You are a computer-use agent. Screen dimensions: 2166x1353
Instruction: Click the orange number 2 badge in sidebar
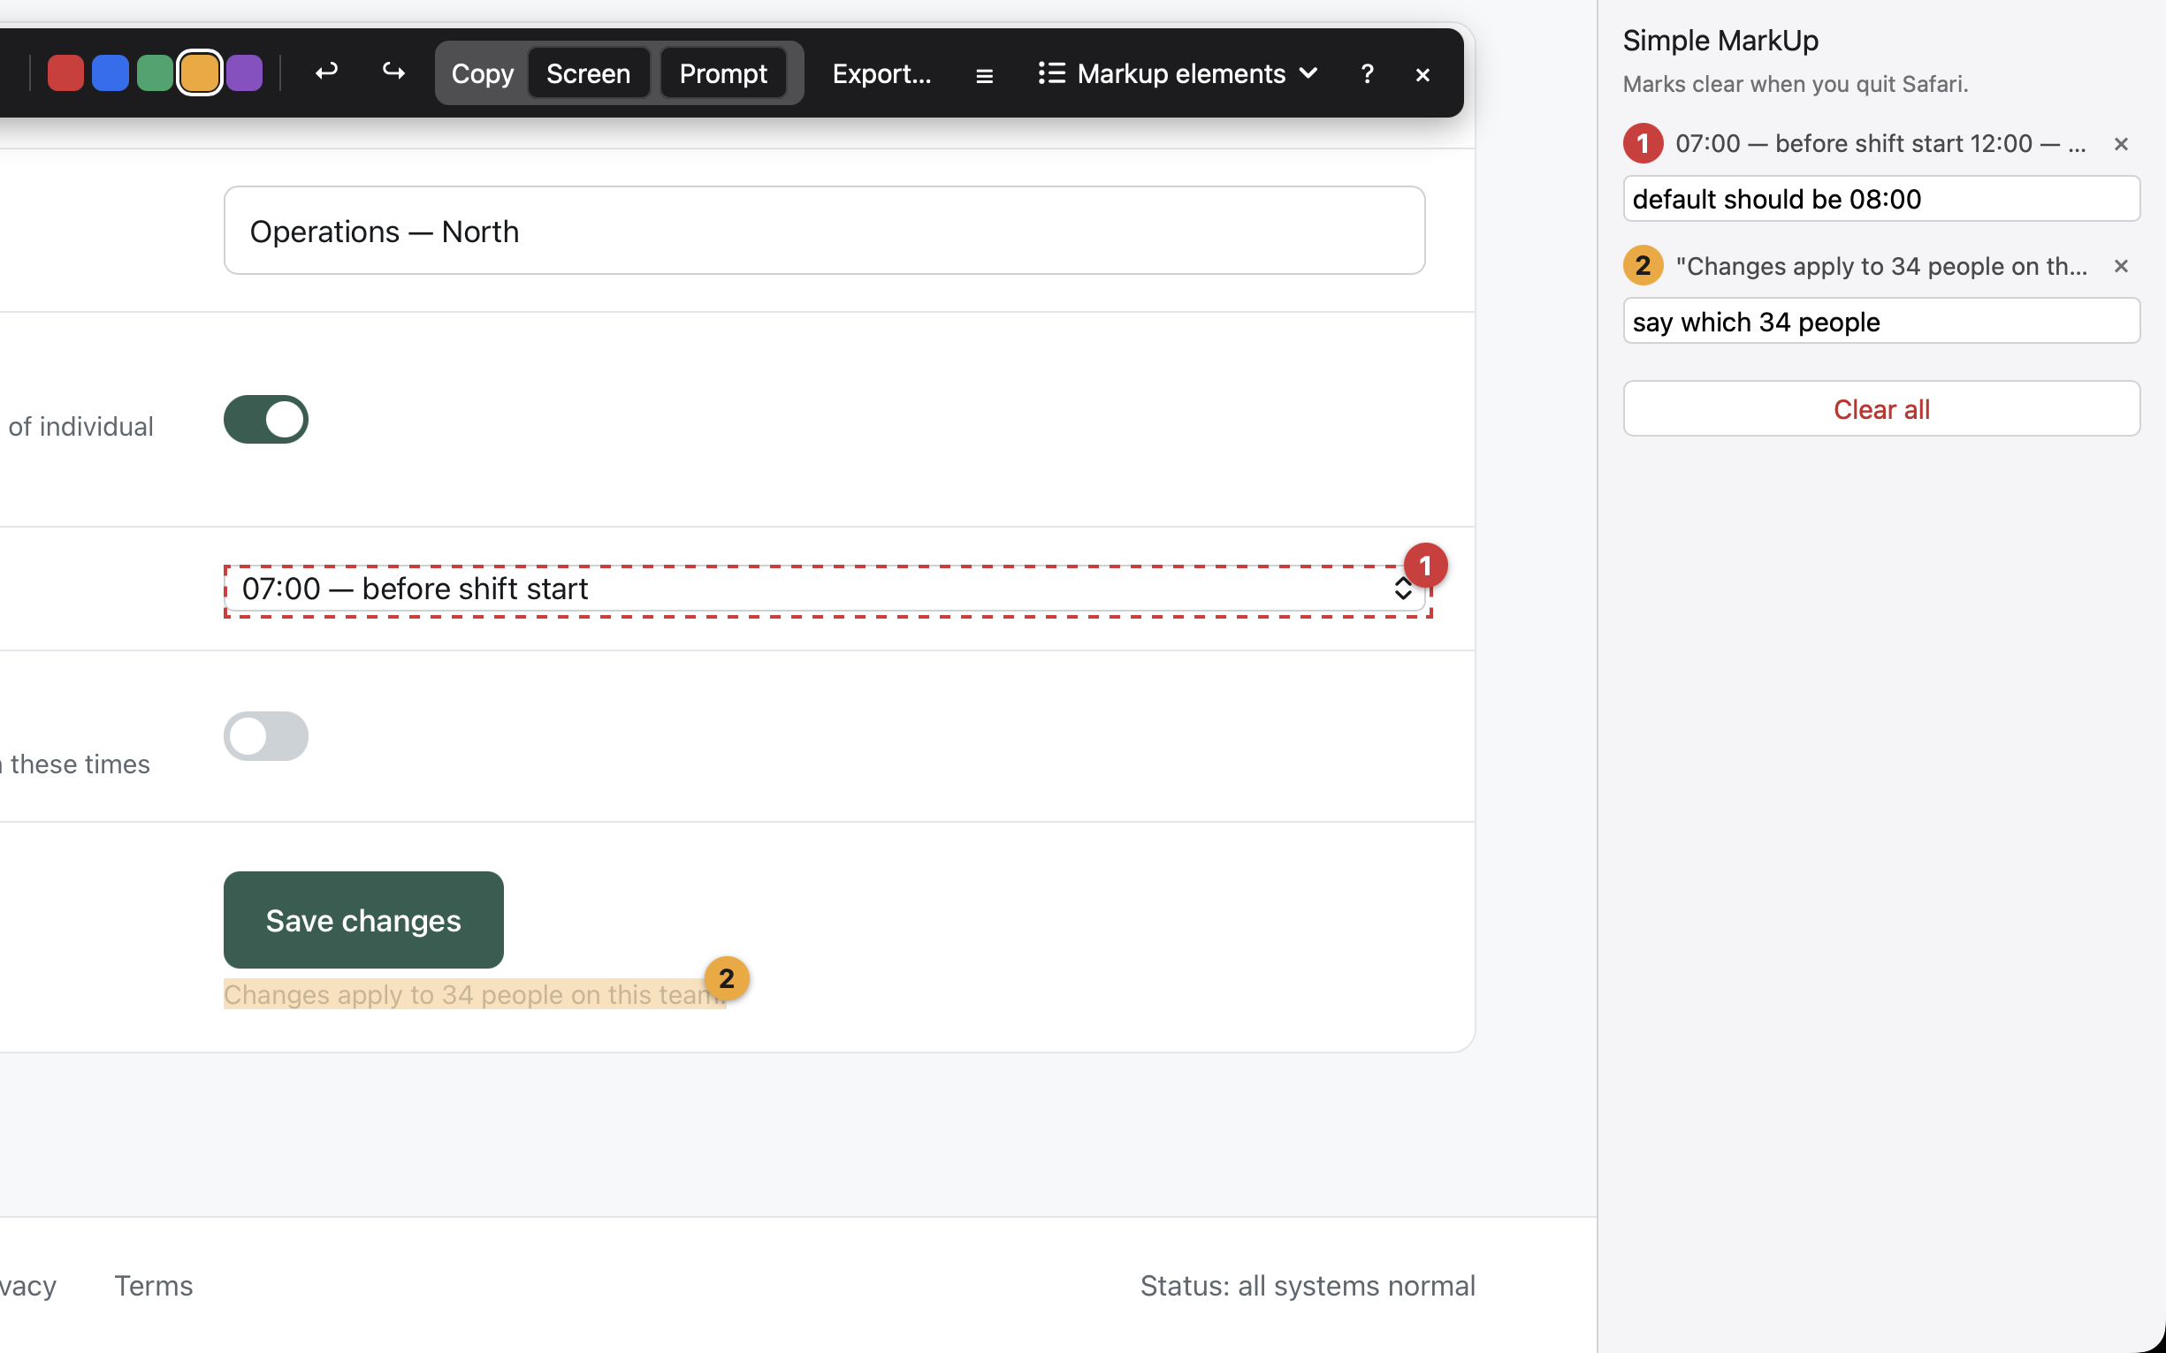(x=1643, y=266)
